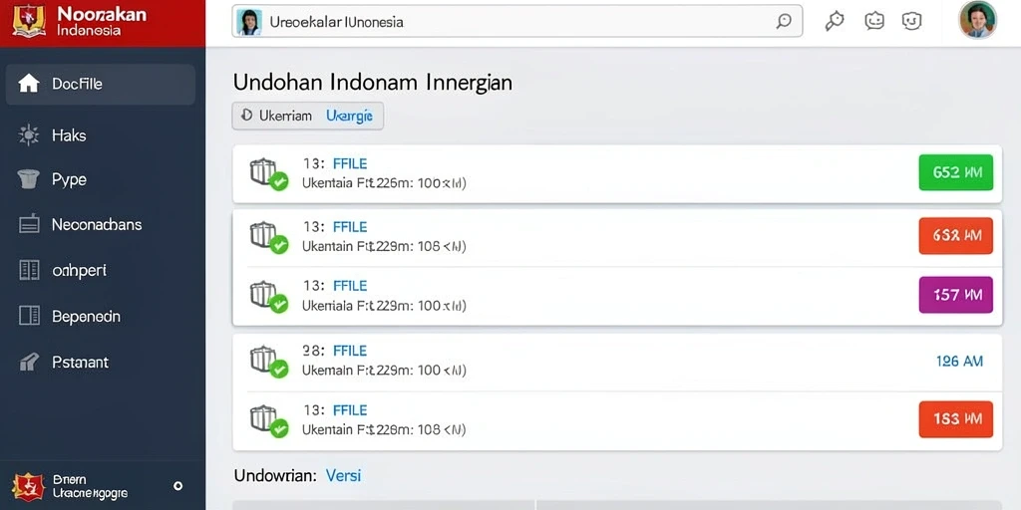Click the key-shaped icon in the top bar

click(x=835, y=21)
